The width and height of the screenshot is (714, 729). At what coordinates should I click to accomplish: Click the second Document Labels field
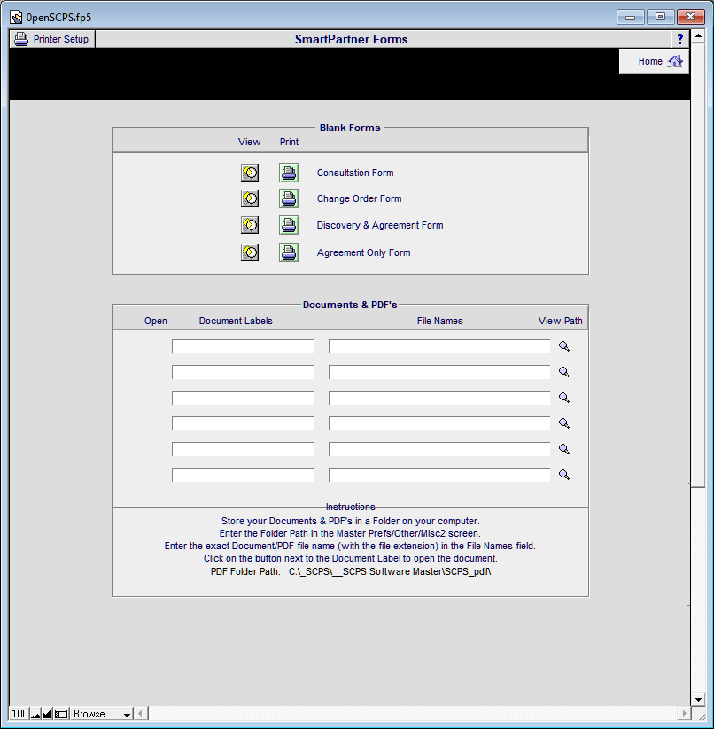click(x=243, y=372)
